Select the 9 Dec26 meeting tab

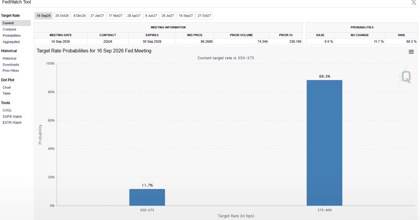(x=79, y=16)
